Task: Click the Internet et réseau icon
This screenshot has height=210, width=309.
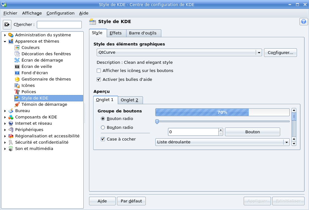Action: tap(11, 123)
